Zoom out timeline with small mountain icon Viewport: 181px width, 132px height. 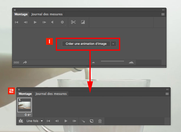coord(93,62)
